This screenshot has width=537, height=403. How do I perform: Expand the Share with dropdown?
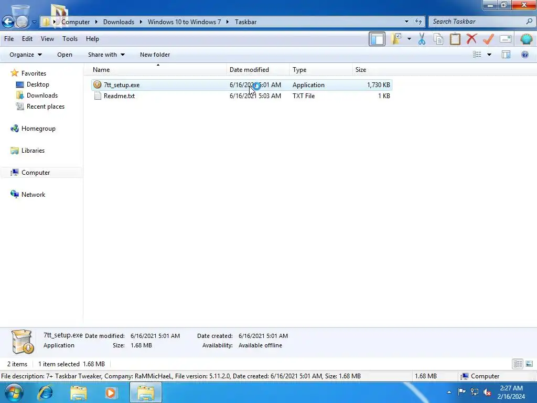[x=106, y=55]
